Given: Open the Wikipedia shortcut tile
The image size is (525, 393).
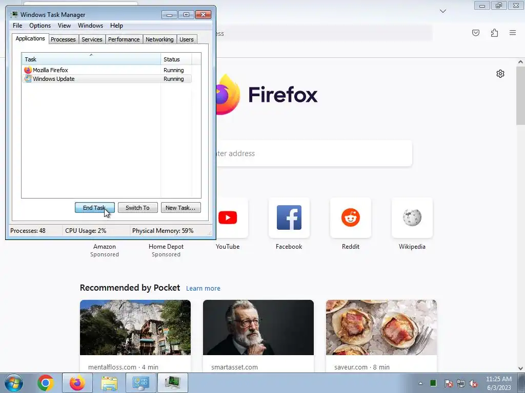Looking at the screenshot, I should [412, 218].
